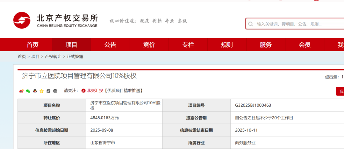The height and width of the screenshot is (149, 344).
Task: Go to 首页 in the breadcrumb
Action: 22,57
